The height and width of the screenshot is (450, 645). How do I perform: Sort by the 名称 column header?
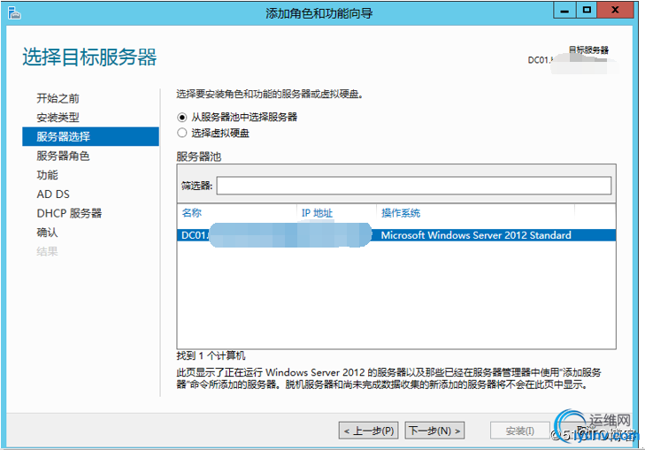pos(192,213)
